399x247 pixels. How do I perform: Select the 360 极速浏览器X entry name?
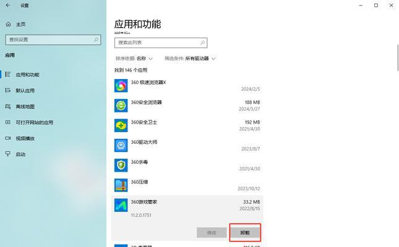pyautogui.click(x=148, y=82)
